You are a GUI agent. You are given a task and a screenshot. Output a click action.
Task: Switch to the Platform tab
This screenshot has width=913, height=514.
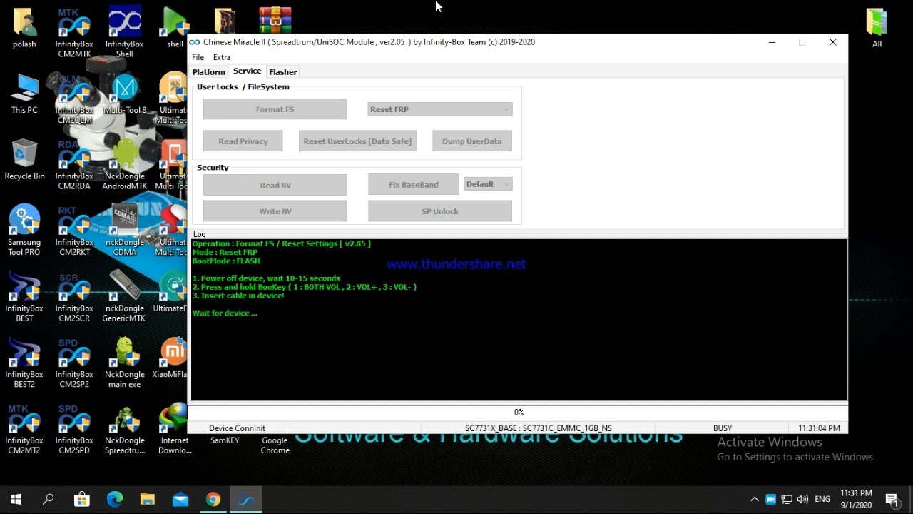pyautogui.click(x=208, y=72)
